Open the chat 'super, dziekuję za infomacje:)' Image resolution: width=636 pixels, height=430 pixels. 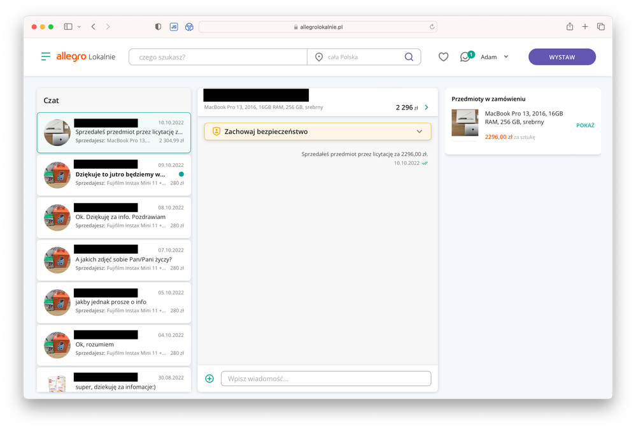[114, 380]
